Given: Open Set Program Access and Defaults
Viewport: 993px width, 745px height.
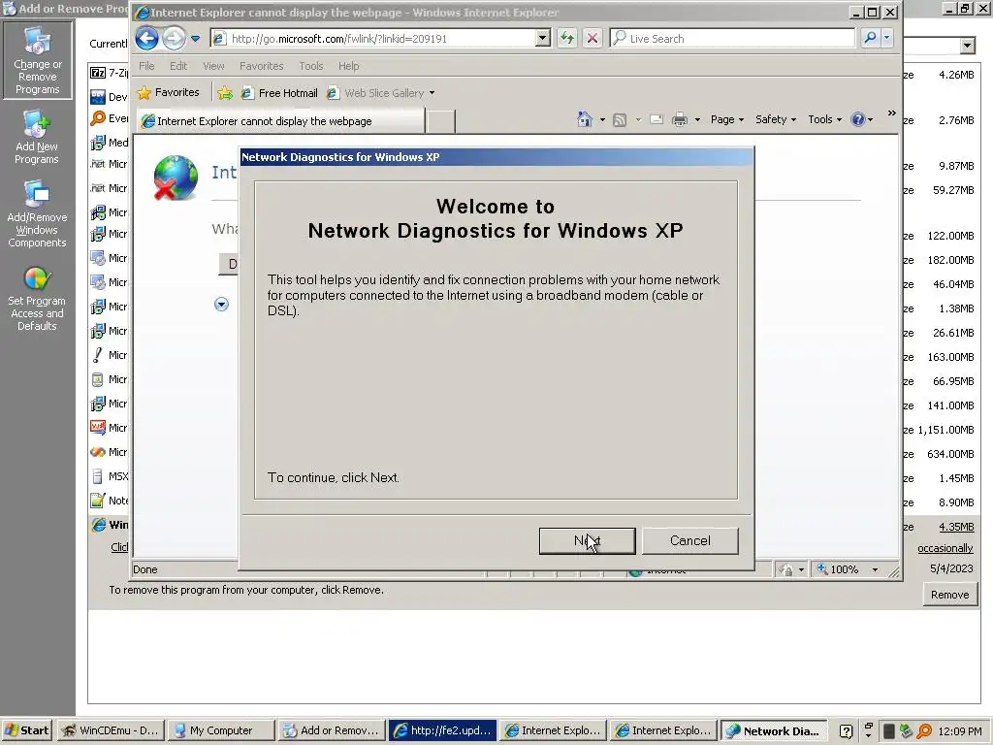Looking at the screenshot, I should (x=37, y=299).
